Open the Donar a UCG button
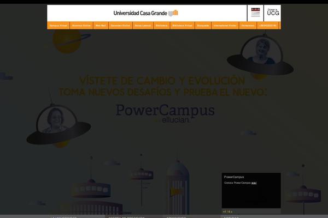 click(x=273, y=13)
